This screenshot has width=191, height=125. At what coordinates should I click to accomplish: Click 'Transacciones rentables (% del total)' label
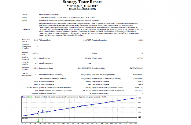click(53, 79)
